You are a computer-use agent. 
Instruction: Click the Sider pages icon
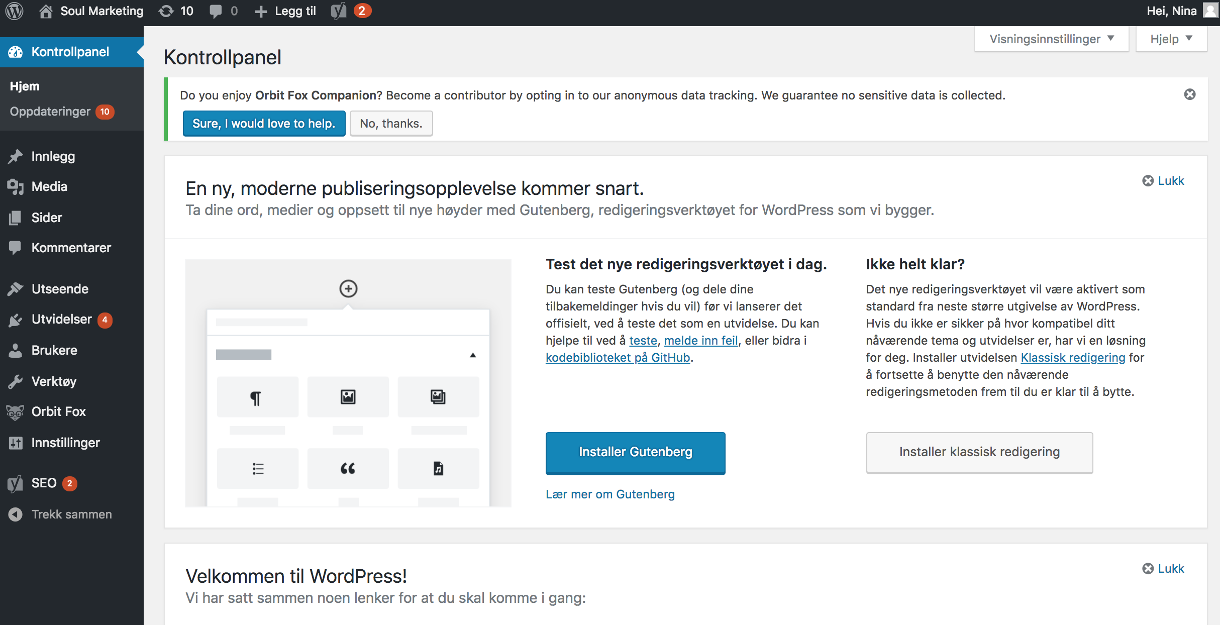coord(16,218)
